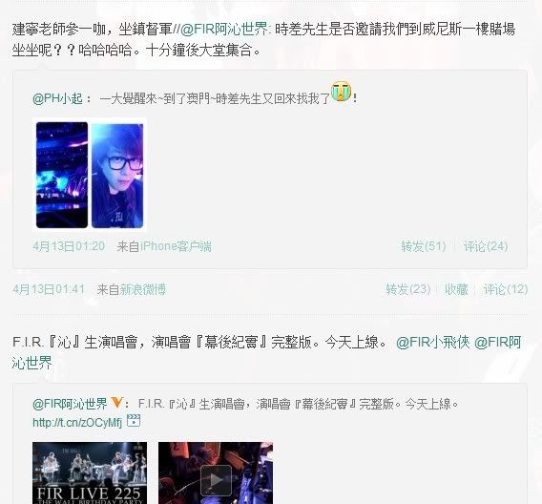542x504 pixels.
Task: Open the http://t.cn/zOCyMfj link
Action: 77,422
